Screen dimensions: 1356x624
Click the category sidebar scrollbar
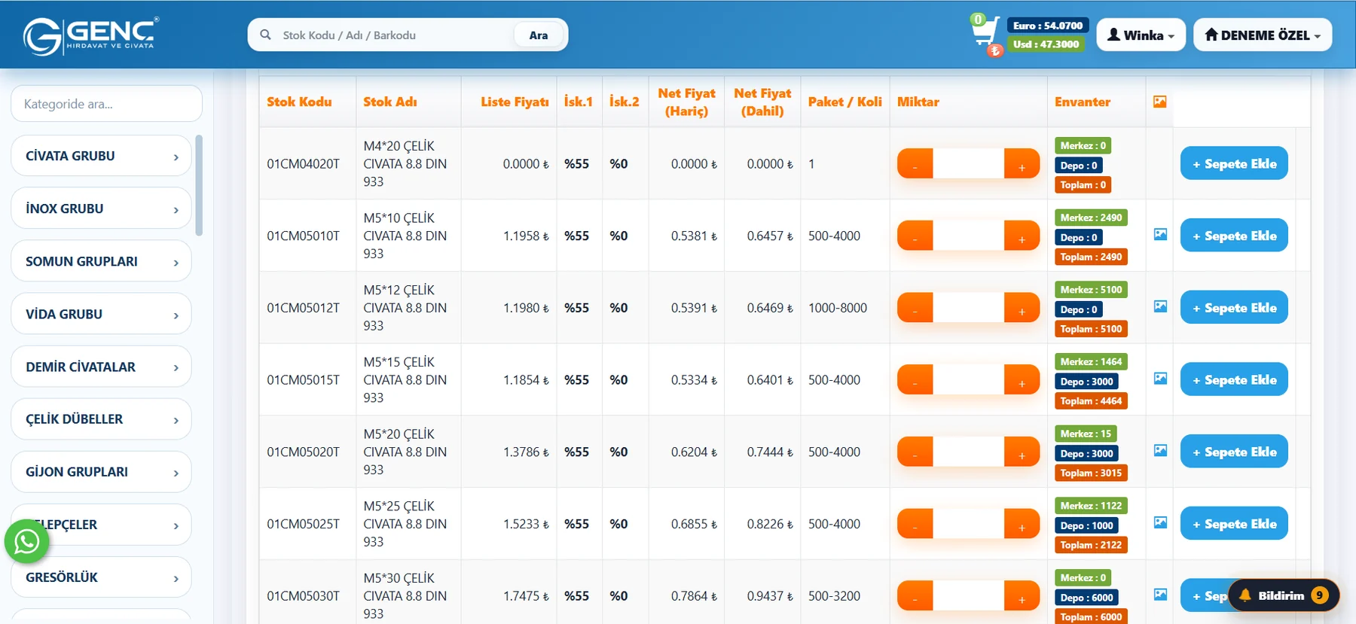[x=199, y=185]
